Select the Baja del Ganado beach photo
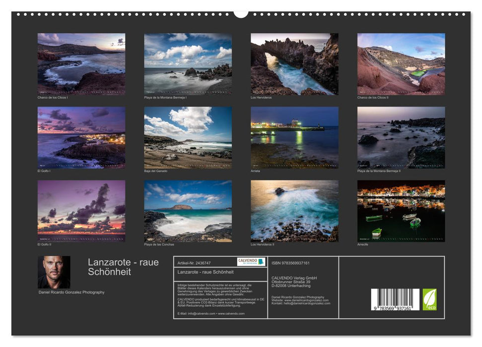 (188, 138)
